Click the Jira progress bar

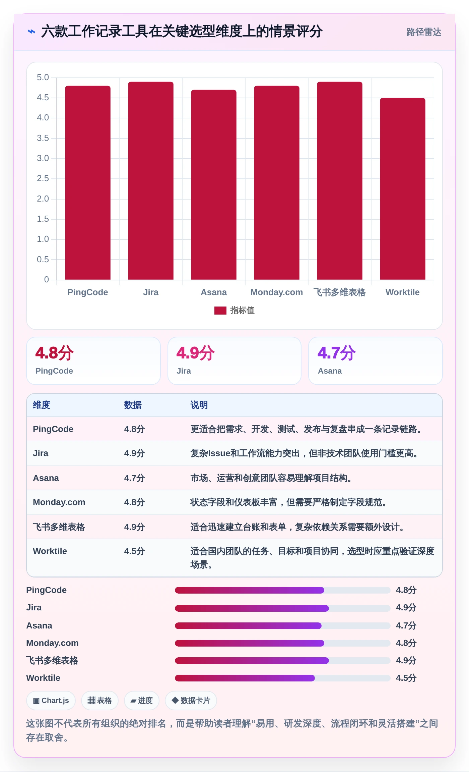[x=282, y=608]
